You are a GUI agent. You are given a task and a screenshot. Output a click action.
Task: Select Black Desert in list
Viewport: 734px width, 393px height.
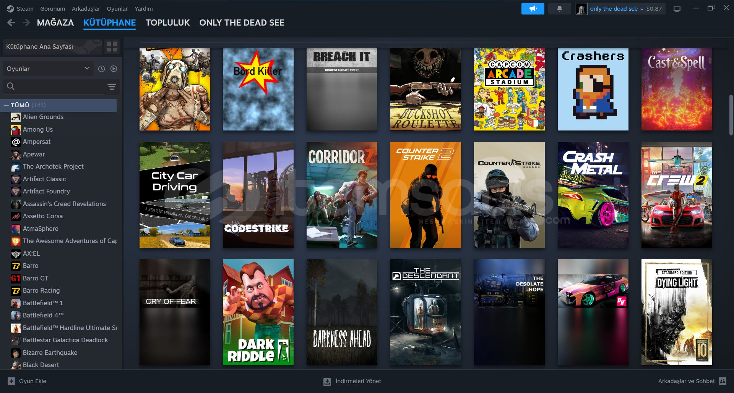(x=41, y=365)
